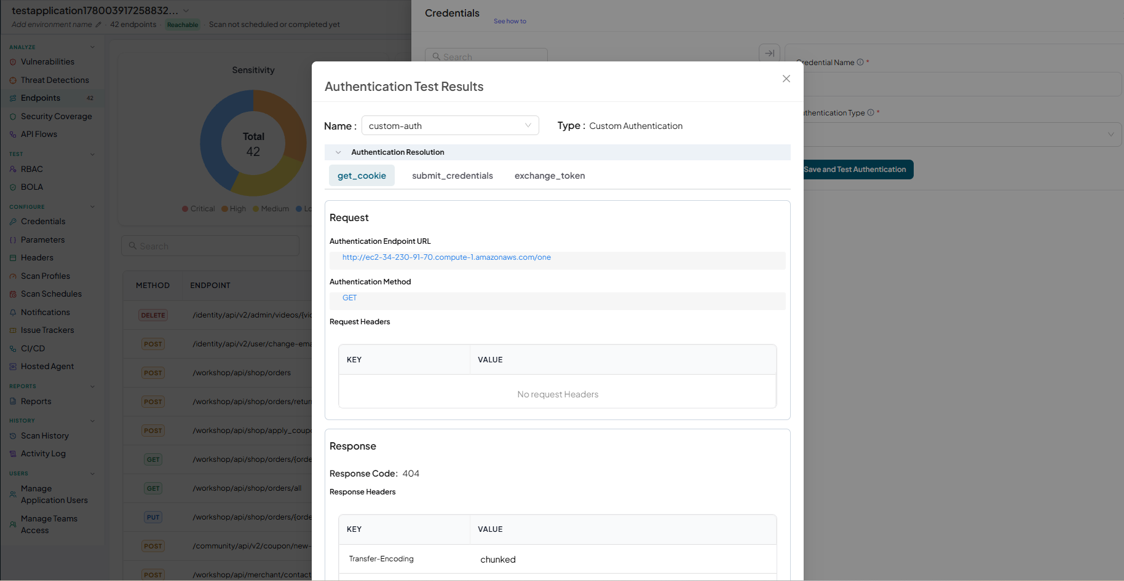Collapse the REPORTS sidebar section
1124x581 pixels.
point(92,386)
